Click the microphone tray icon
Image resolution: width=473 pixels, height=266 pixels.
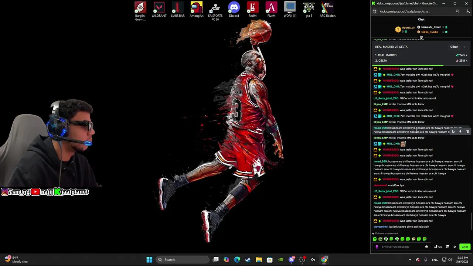[x=426, y=260]
